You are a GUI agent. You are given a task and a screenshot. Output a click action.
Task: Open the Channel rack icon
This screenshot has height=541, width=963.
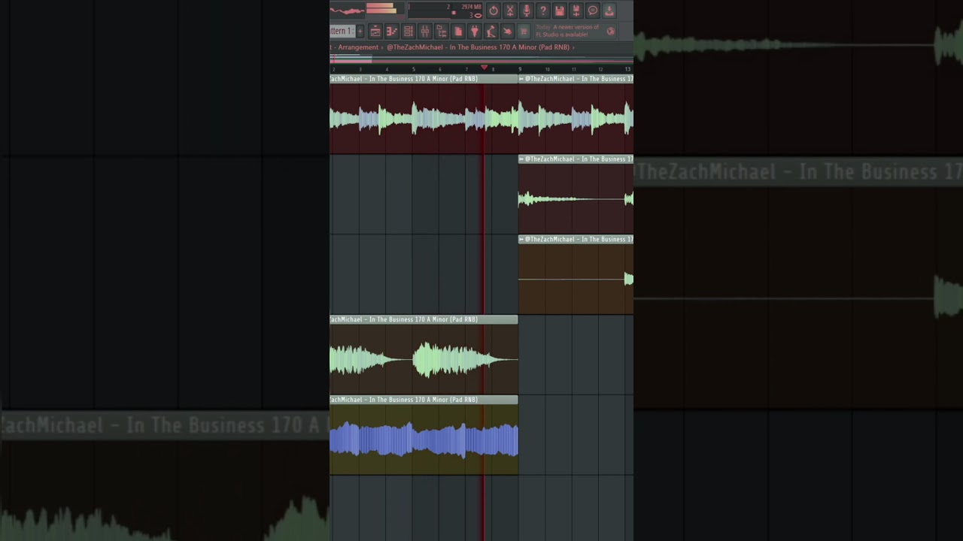click(409, 31)
